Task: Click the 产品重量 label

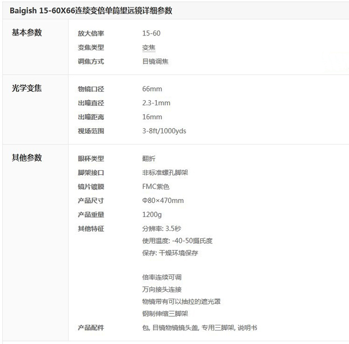Action: pyautogui.click(x=91, y=215)
